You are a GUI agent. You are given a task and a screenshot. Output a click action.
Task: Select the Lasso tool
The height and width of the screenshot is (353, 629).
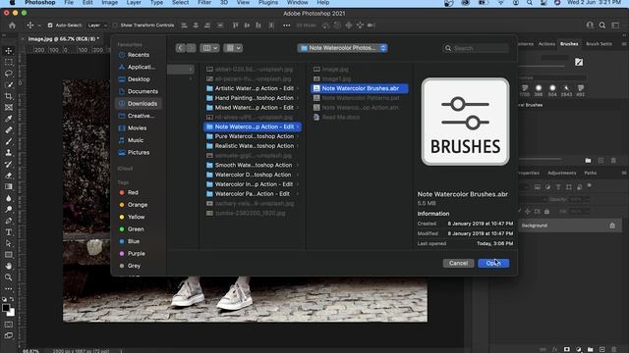pos(9,74)
